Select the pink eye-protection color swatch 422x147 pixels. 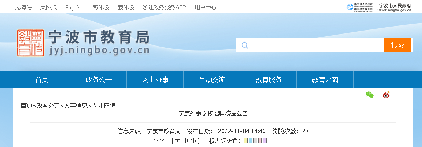click(260, 140)
